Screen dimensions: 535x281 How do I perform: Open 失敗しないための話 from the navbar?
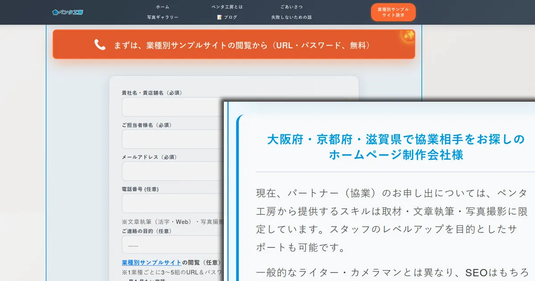click(x=292, y=17)
